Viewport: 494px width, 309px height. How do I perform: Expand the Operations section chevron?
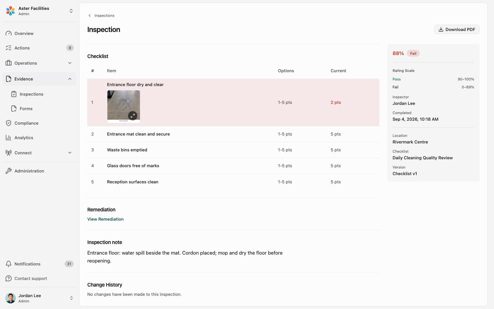70,63
